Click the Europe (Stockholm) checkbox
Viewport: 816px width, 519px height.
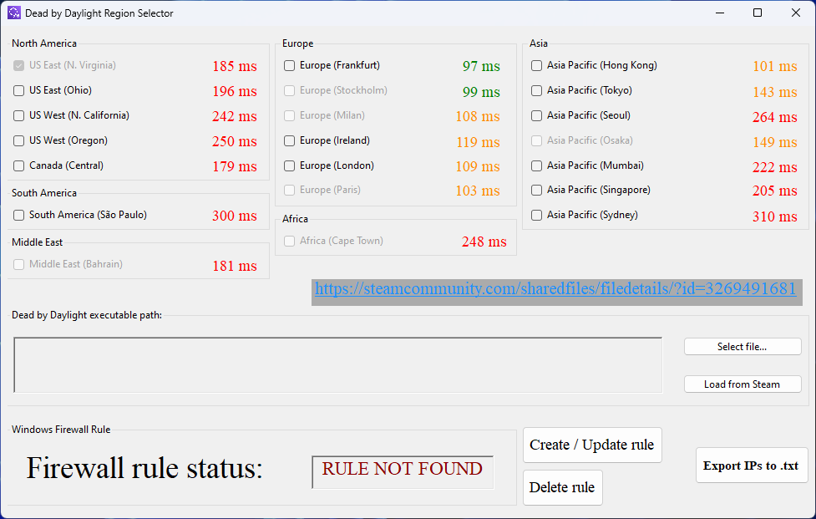[289, 90]
